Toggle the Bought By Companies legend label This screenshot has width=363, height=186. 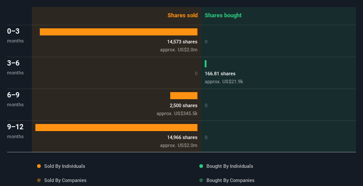tap(230, 180)
